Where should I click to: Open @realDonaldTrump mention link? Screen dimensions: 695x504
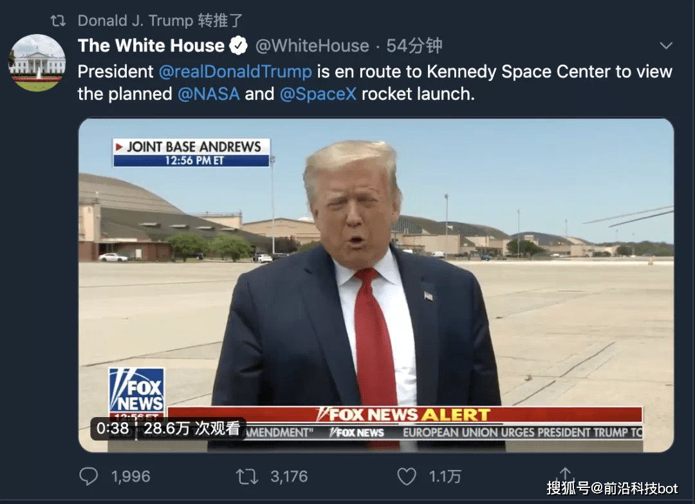pos(235,71)
